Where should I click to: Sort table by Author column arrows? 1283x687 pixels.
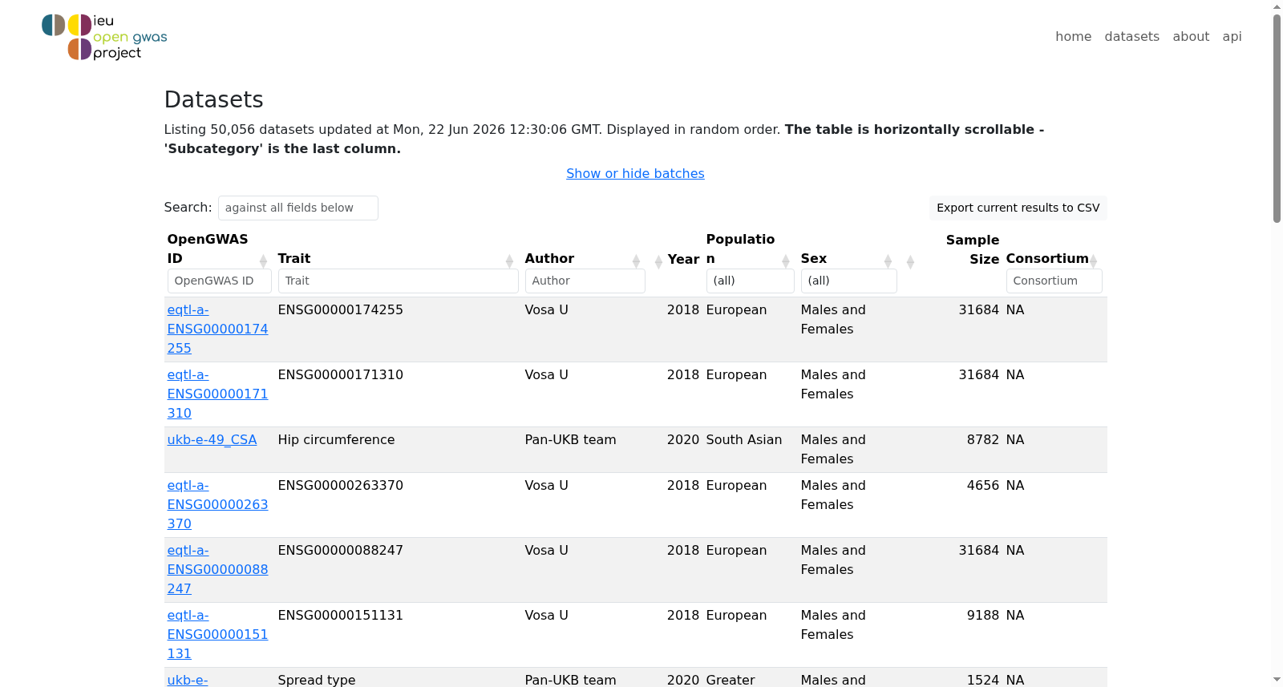click(636, 261)
